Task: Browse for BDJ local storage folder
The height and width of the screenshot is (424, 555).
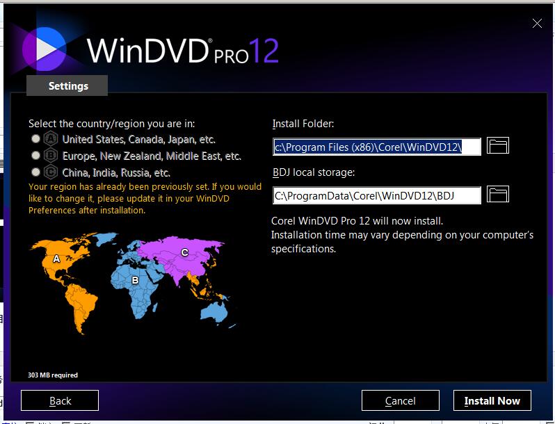Action: coord(498,195)
